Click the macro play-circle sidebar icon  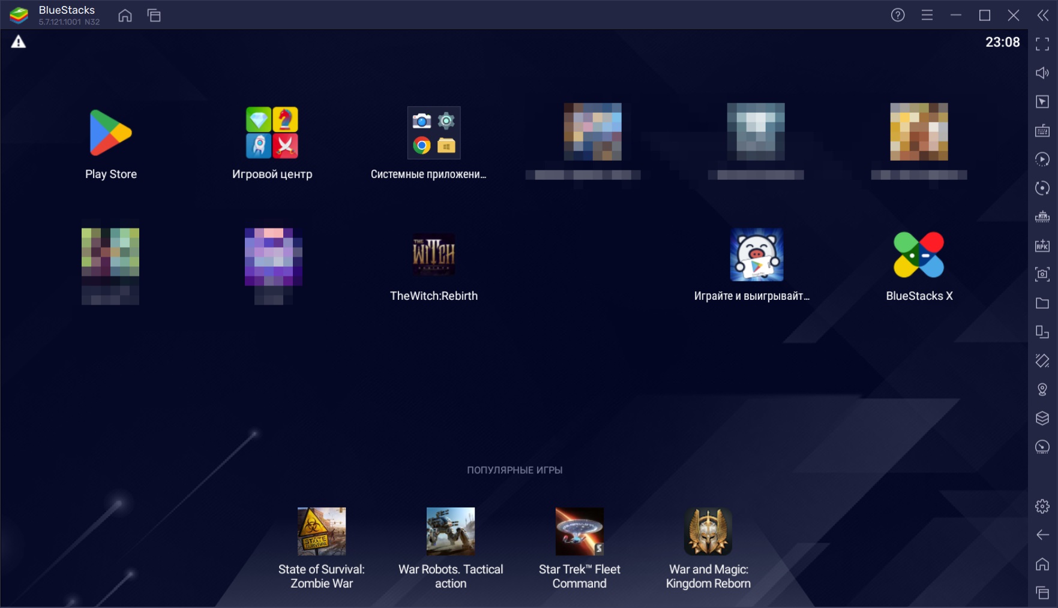1042,159
